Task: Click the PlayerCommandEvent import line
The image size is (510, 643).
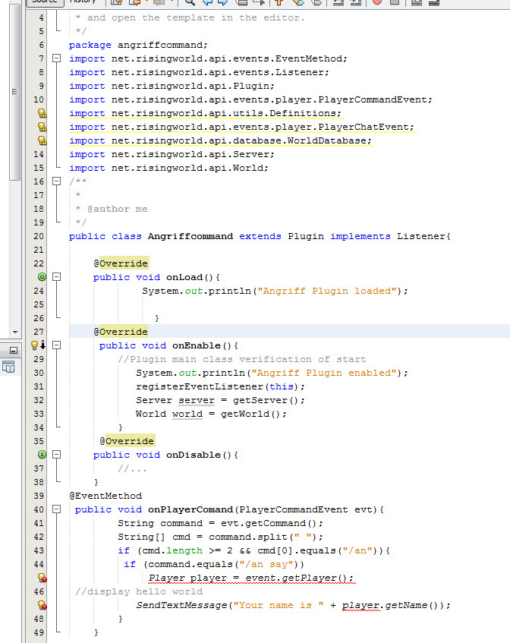Action: [250, 99]
